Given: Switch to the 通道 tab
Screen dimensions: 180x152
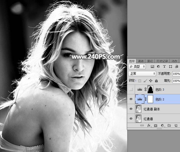Looking at the screenshot, I should tap(141, 61).
